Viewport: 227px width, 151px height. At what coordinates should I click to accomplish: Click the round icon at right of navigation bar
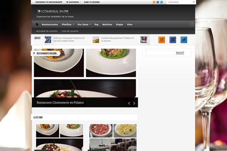click(191, 24)
